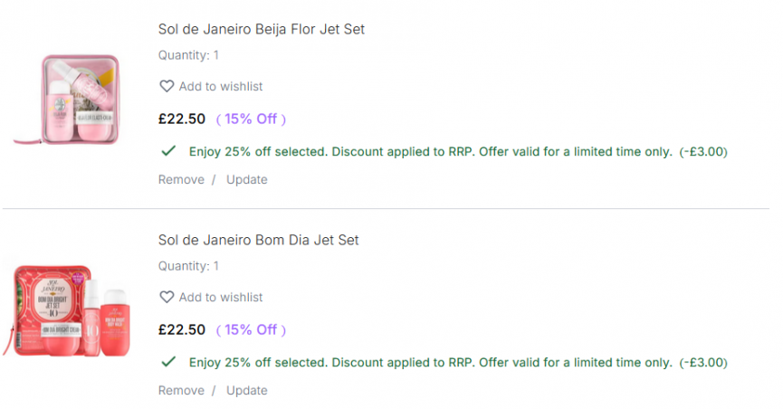
Task: Click the £22.50 price of Bom Dia set
Action: point(182,329)
